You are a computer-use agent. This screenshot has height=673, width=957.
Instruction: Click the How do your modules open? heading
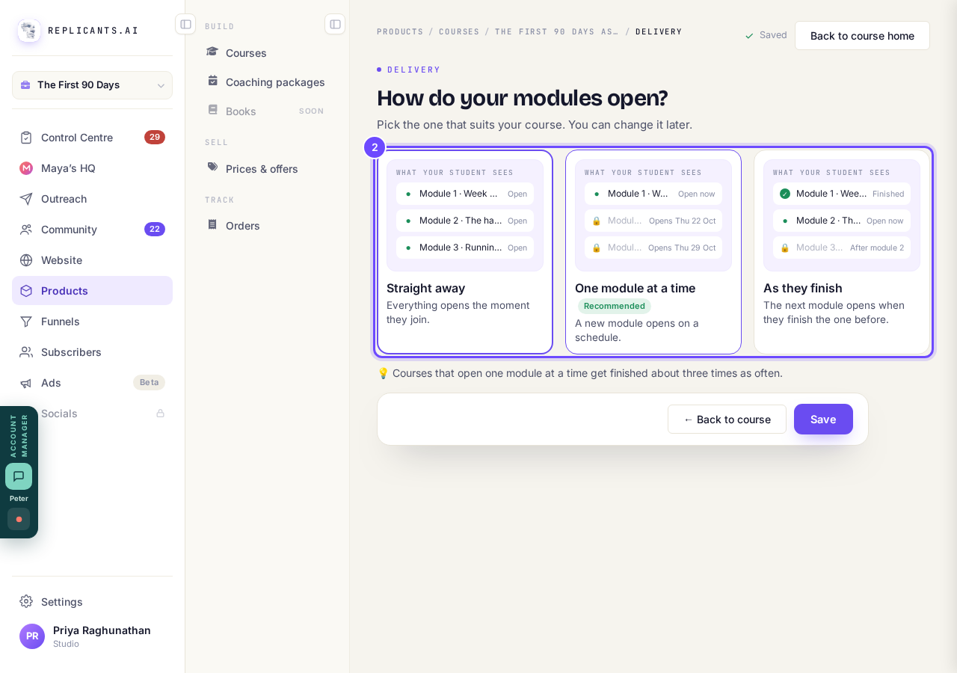coord(523,98)
